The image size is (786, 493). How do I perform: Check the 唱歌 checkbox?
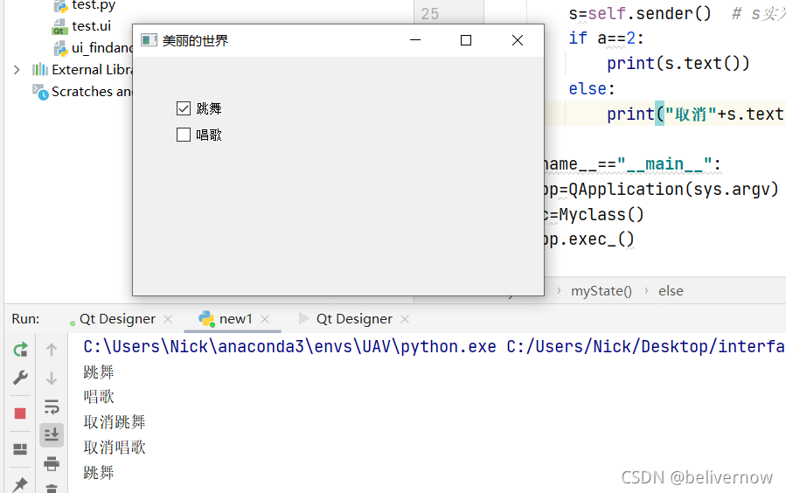pyautogui.click(x=184, y=135)
